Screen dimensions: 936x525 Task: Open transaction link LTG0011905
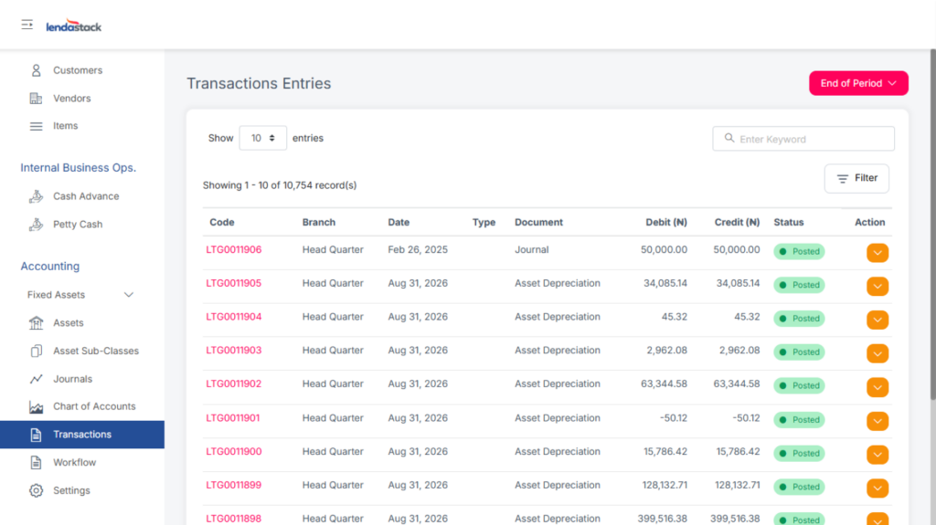point(233,283)
